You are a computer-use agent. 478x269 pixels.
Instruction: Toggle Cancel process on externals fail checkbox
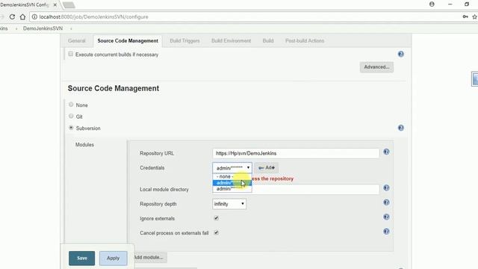(216, 232)
